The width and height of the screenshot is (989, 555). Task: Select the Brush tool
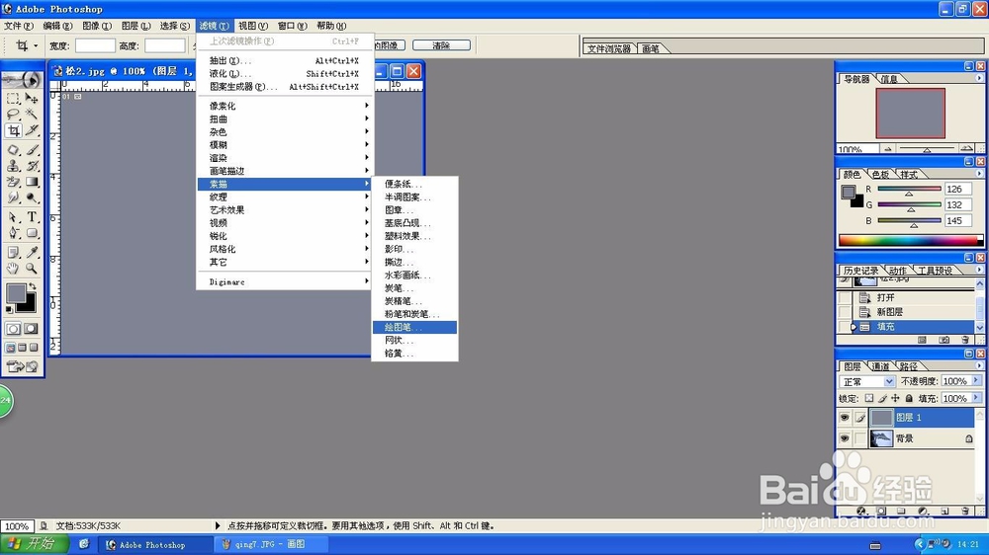(x=32, y=150)
